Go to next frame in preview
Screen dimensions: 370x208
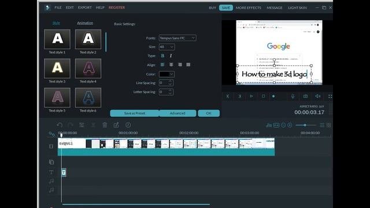pos(240,96)
